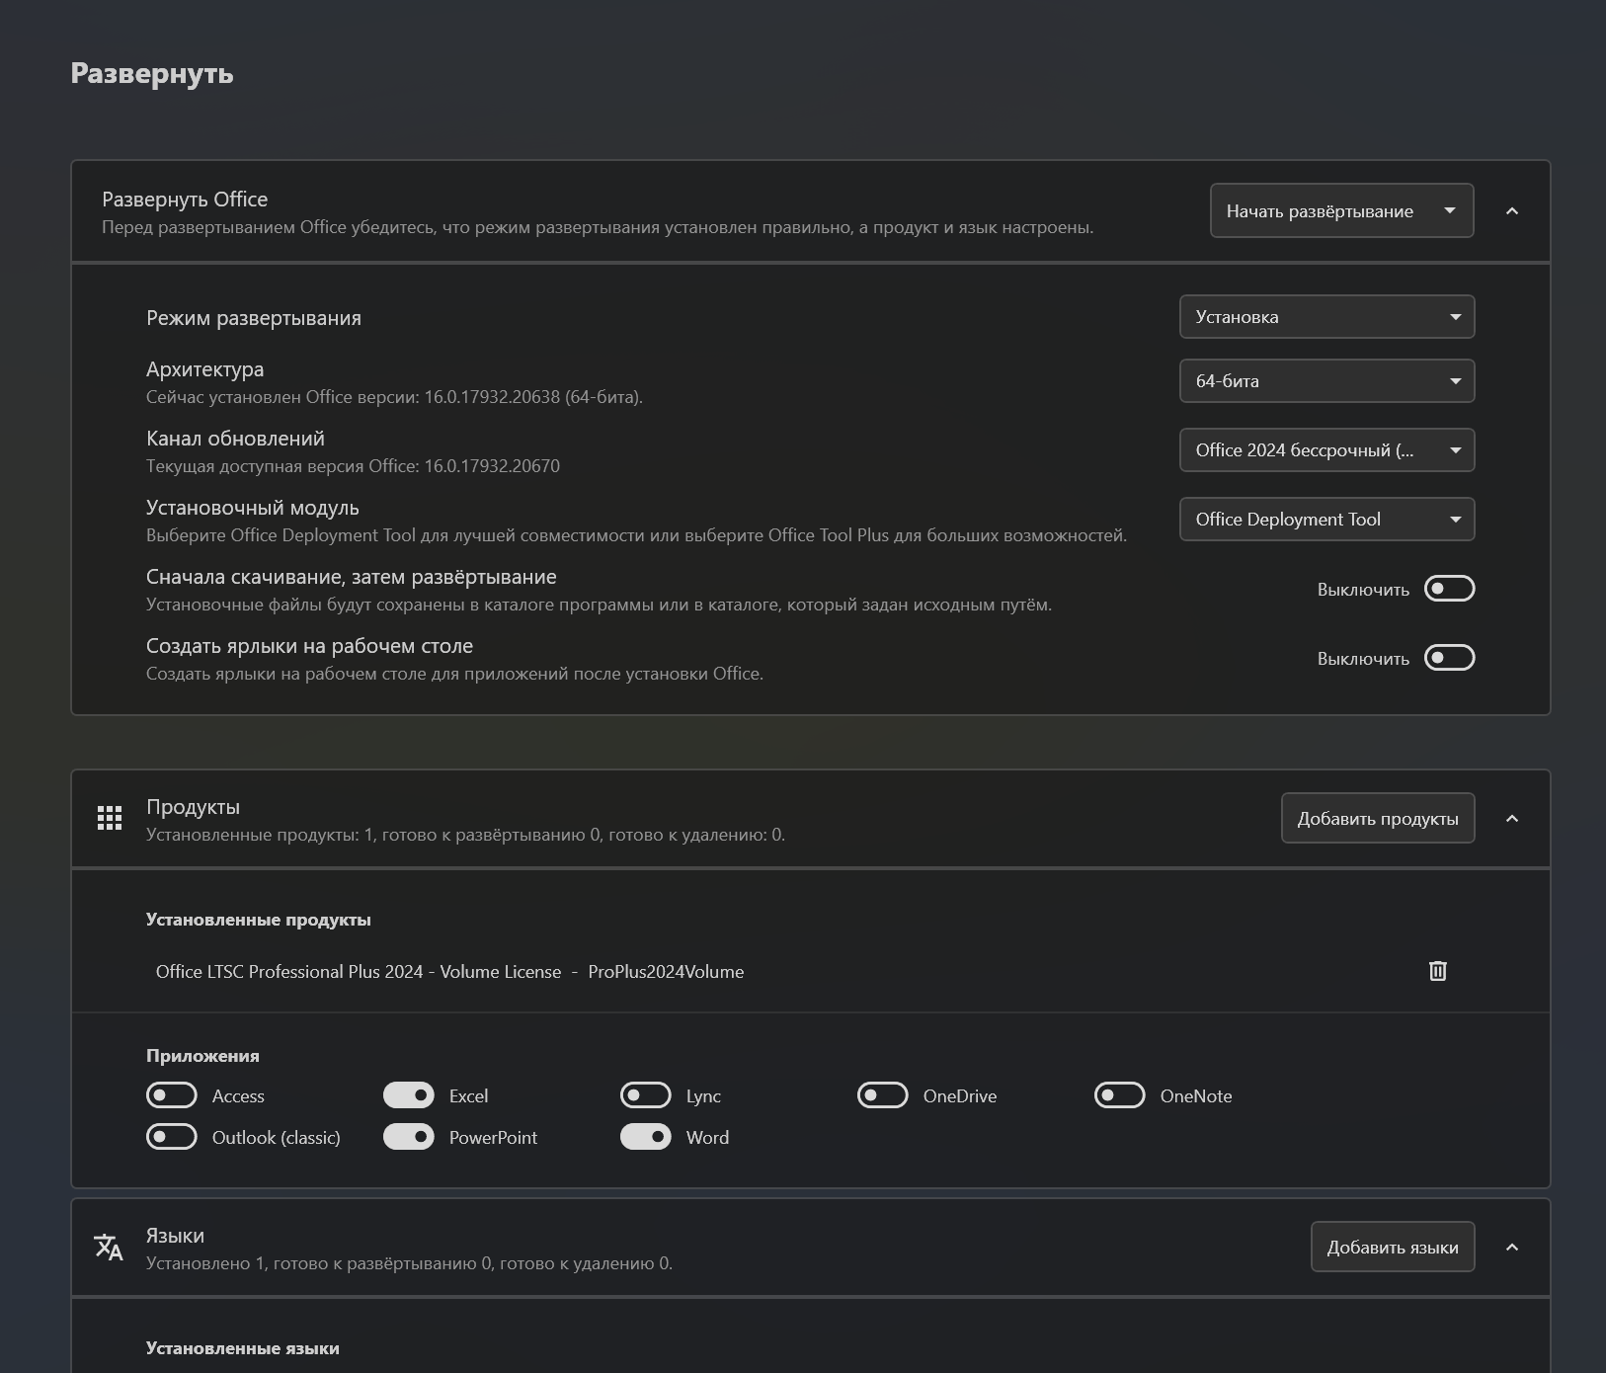Toggle the OneDrive application switch

883,1095
